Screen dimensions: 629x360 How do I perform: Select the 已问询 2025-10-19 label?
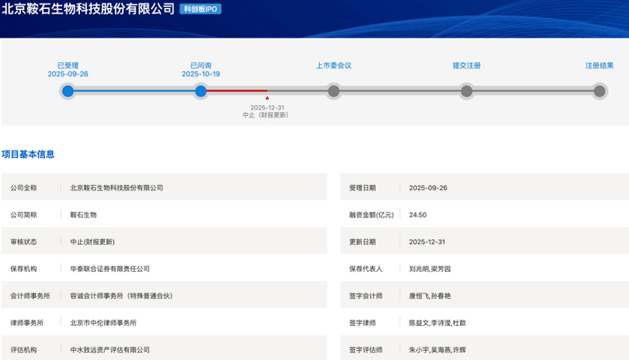200,69
